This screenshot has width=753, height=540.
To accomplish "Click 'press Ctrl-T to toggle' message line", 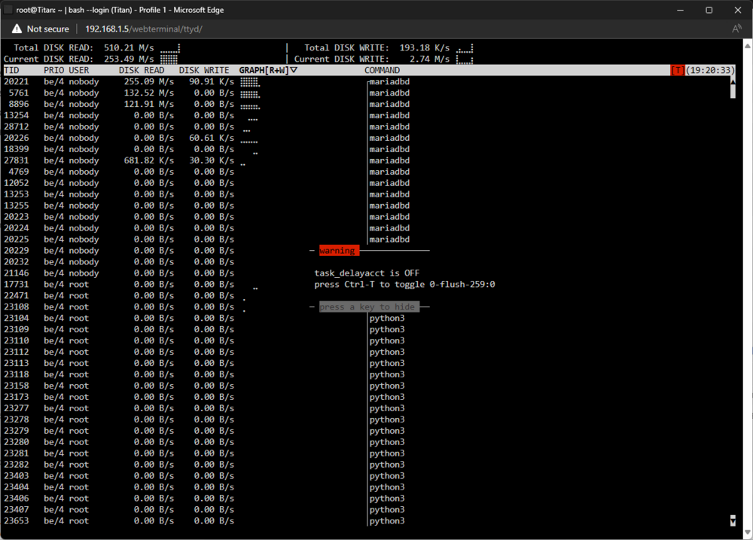I will point(405,285).
